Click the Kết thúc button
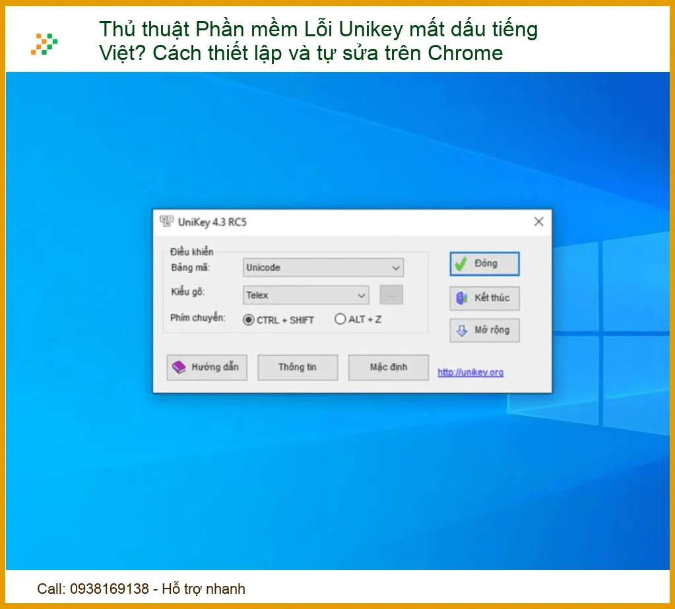 point(485,298)
